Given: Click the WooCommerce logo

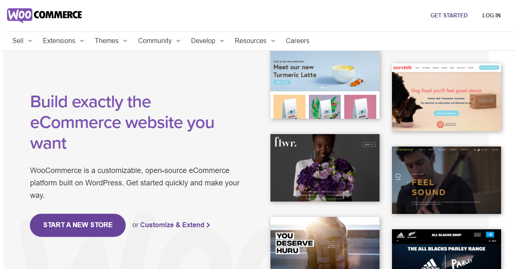Looking at the screenshot, I should click(x=44, y=15).
